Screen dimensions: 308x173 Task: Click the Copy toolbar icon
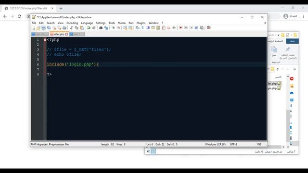pyautogui.click(x=77, y=28)
